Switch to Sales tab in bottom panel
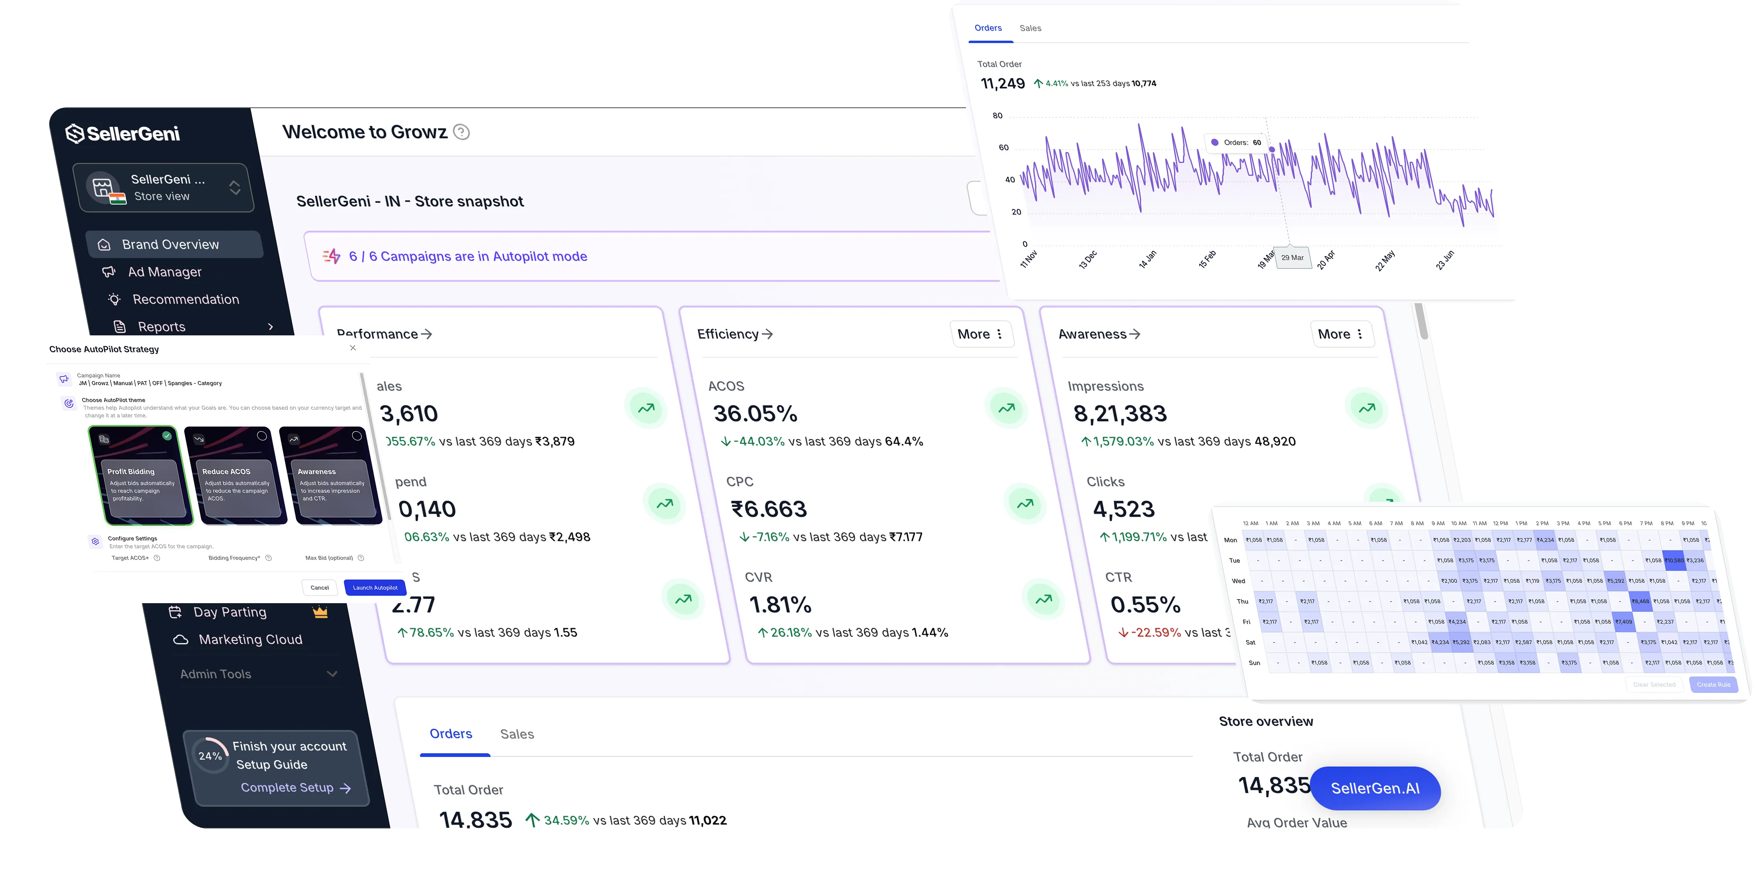Viewport: 1756px width, 877px height. 517,734
